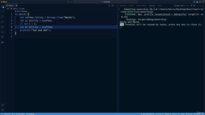The width and height of the screenshot is (205, 115).
Task: Open the new terminal launch profile dropdown
Action: pos(189,6)
